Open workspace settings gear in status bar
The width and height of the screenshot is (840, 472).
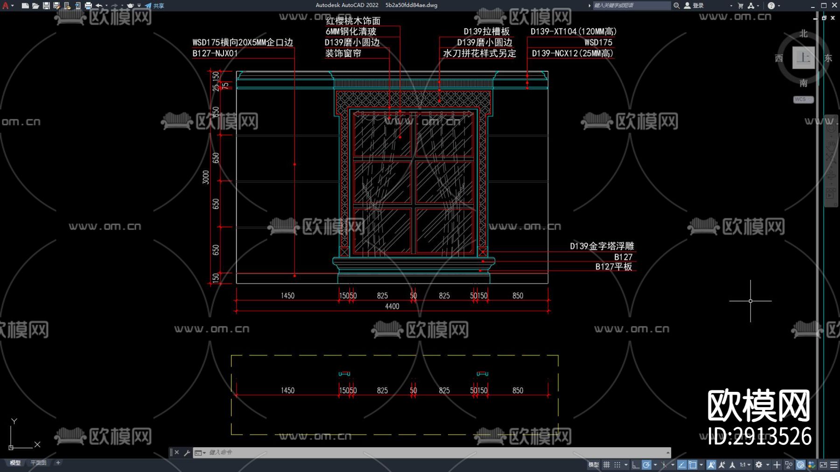click(x=759, y=464)
